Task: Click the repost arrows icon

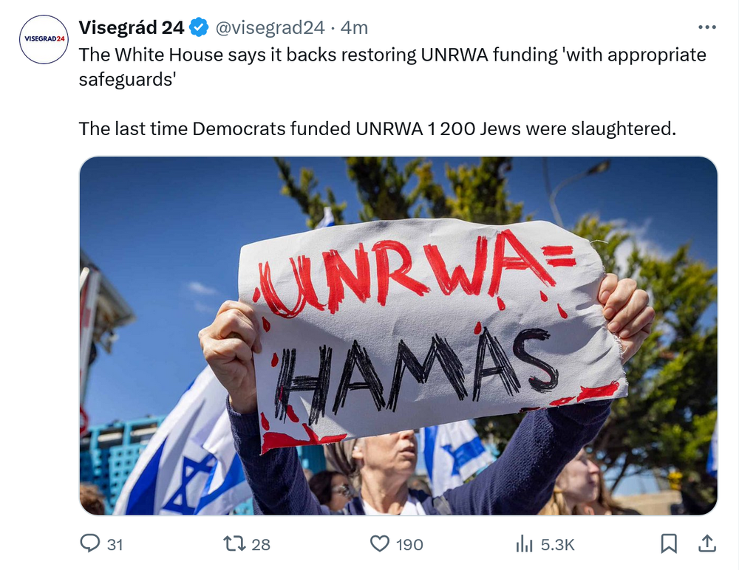Action: [x=234, y=543]
